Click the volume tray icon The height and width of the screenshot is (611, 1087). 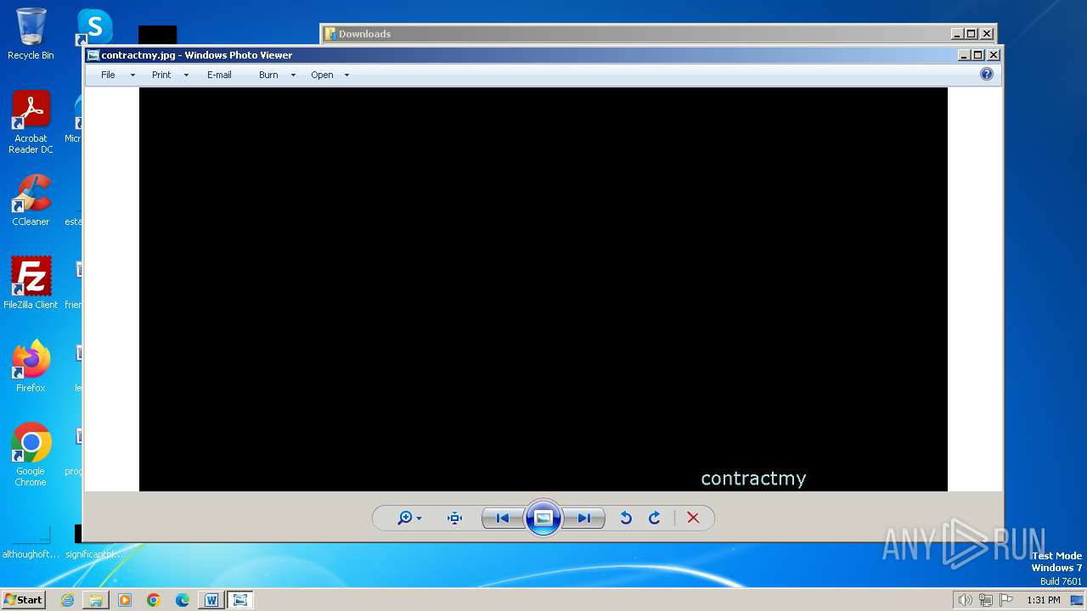(x=965, y=600)
